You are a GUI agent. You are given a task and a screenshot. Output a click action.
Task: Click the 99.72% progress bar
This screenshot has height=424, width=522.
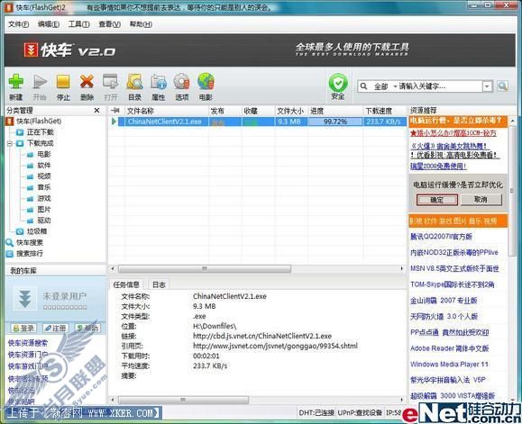(x=335, y=122)
